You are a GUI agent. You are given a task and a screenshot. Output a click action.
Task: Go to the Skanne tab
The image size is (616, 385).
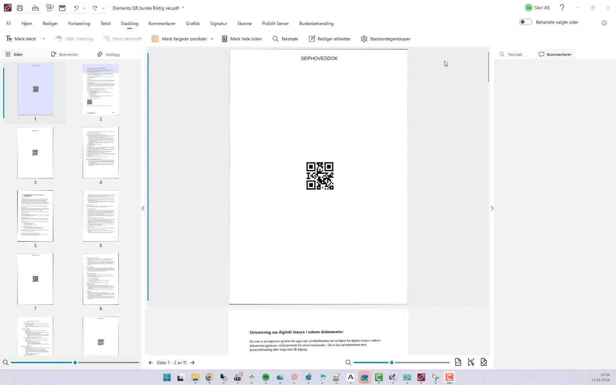245,24
